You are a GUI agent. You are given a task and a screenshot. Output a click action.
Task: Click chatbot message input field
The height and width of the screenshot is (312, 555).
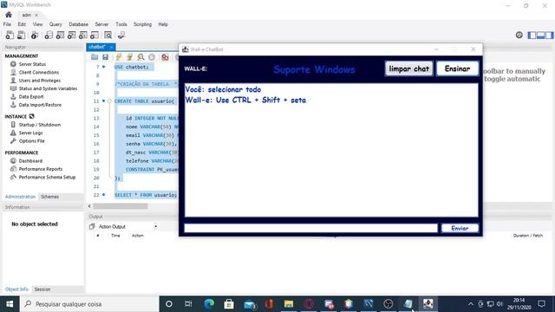pos(310,228)
